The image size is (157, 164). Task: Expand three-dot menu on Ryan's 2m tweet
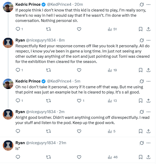point(149,112)
